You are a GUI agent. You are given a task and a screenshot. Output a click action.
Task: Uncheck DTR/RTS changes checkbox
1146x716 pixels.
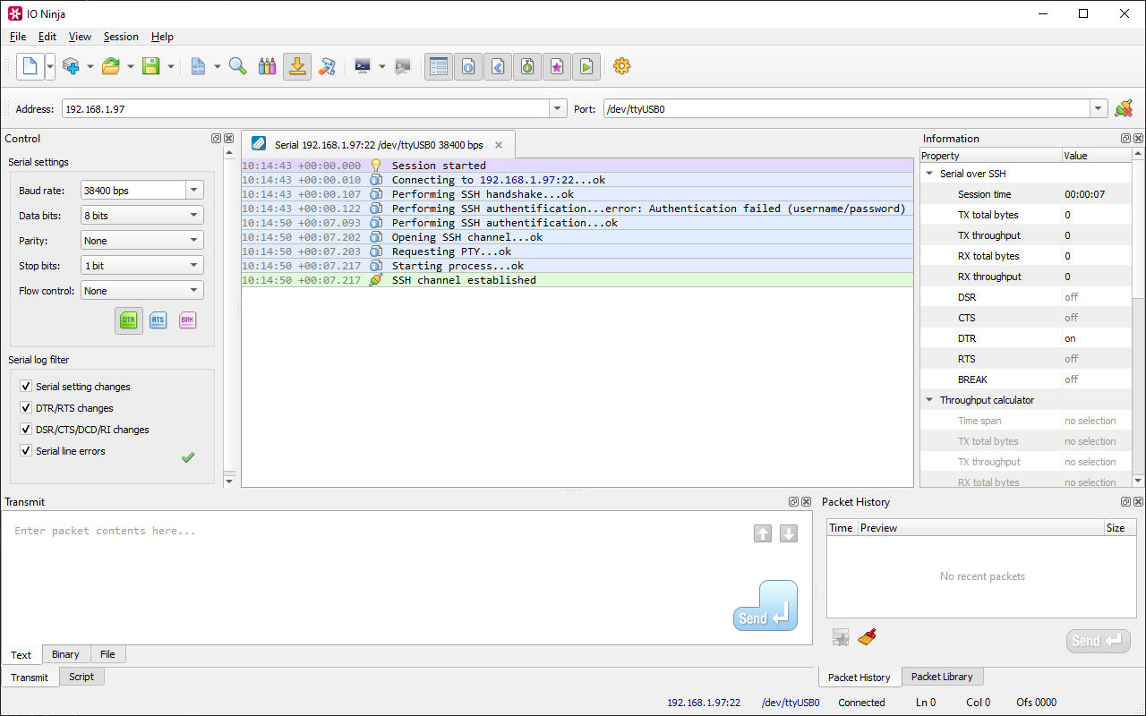tap(26, 408)
